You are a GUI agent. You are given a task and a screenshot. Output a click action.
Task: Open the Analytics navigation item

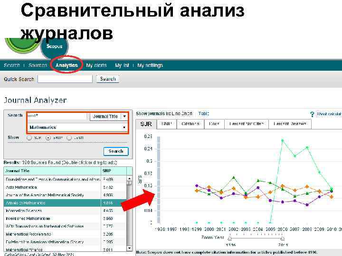(x=66, y=65)
